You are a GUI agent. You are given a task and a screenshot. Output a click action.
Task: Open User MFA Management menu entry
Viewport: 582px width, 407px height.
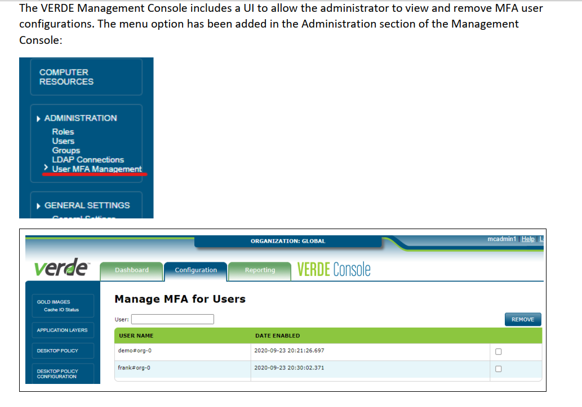tap(97, 169)
